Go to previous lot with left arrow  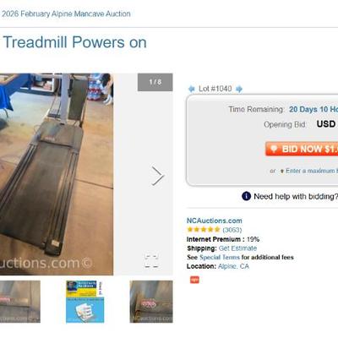(192, 89)
